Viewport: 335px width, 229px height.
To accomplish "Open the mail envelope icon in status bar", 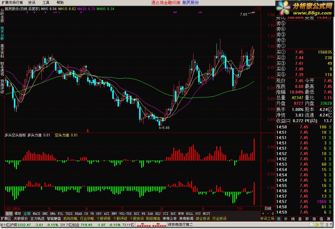I will pos(311,225).
